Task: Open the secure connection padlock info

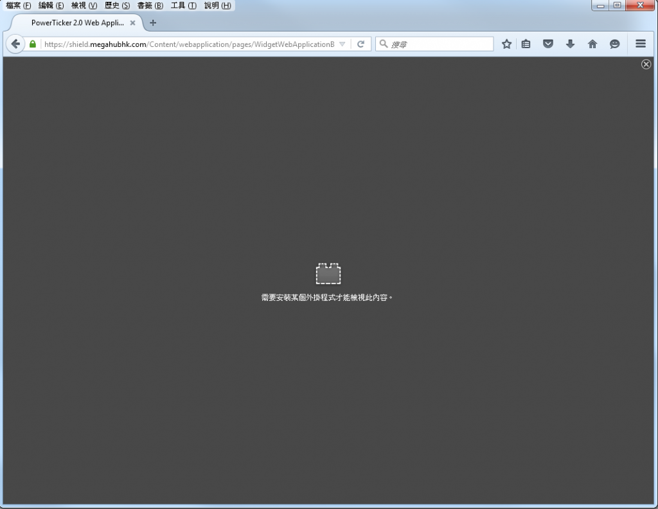Action: tap(33, 44)
